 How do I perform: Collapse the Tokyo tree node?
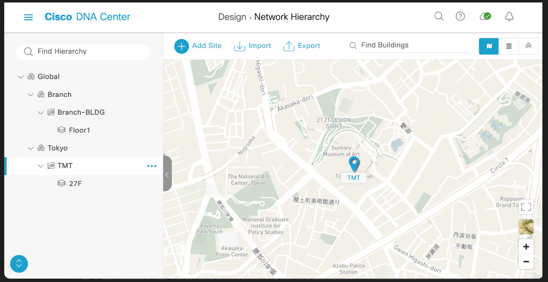point(31,148)
